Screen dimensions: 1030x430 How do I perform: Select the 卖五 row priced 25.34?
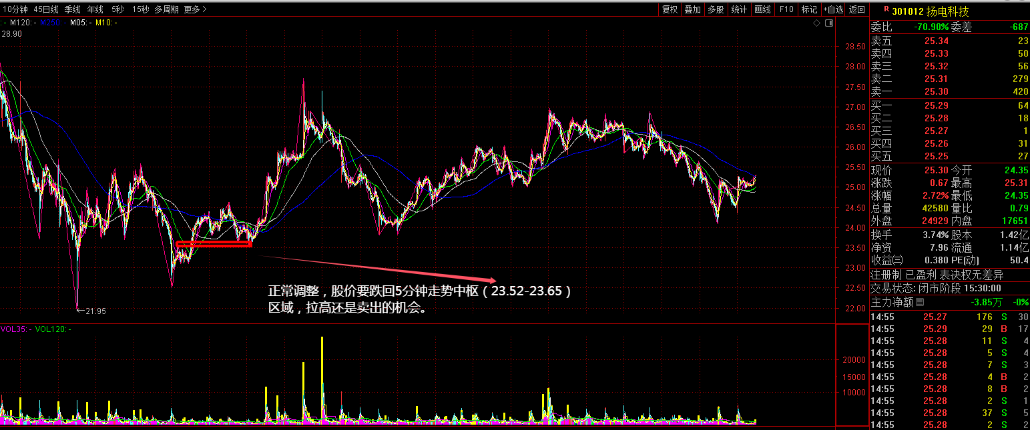click(x=950, y=41)
